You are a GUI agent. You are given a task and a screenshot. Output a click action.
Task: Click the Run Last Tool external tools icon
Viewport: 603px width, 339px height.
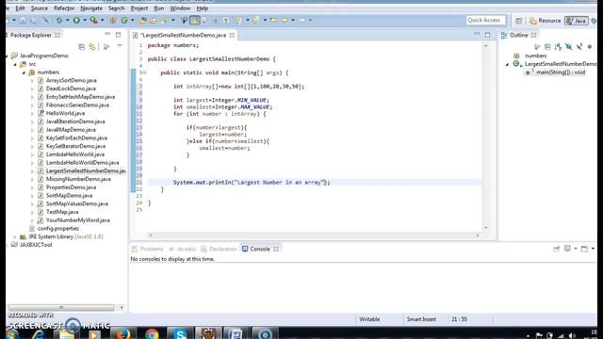click(94, 20)
